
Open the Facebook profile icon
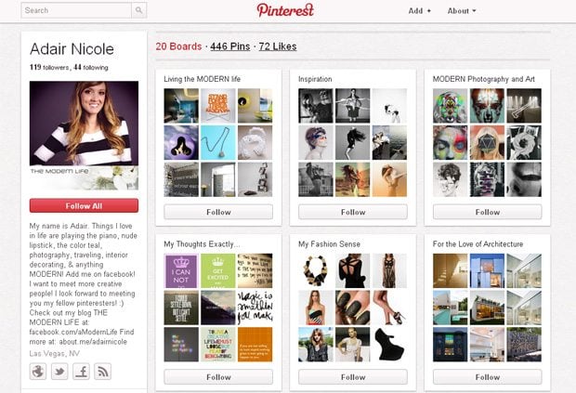(x=82, y=372)
